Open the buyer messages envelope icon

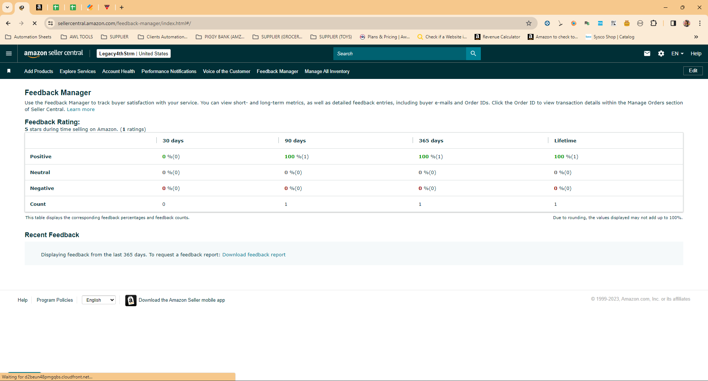pos(647,53)
